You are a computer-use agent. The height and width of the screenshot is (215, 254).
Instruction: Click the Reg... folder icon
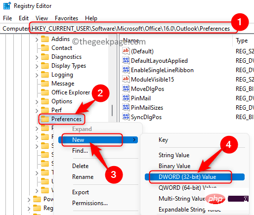37,208
